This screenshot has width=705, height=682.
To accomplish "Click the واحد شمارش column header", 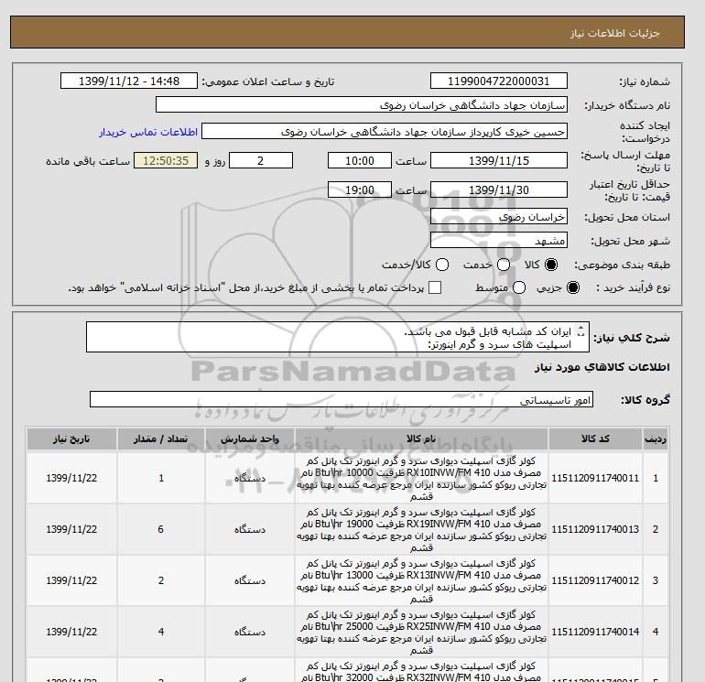I will [250, 438].
